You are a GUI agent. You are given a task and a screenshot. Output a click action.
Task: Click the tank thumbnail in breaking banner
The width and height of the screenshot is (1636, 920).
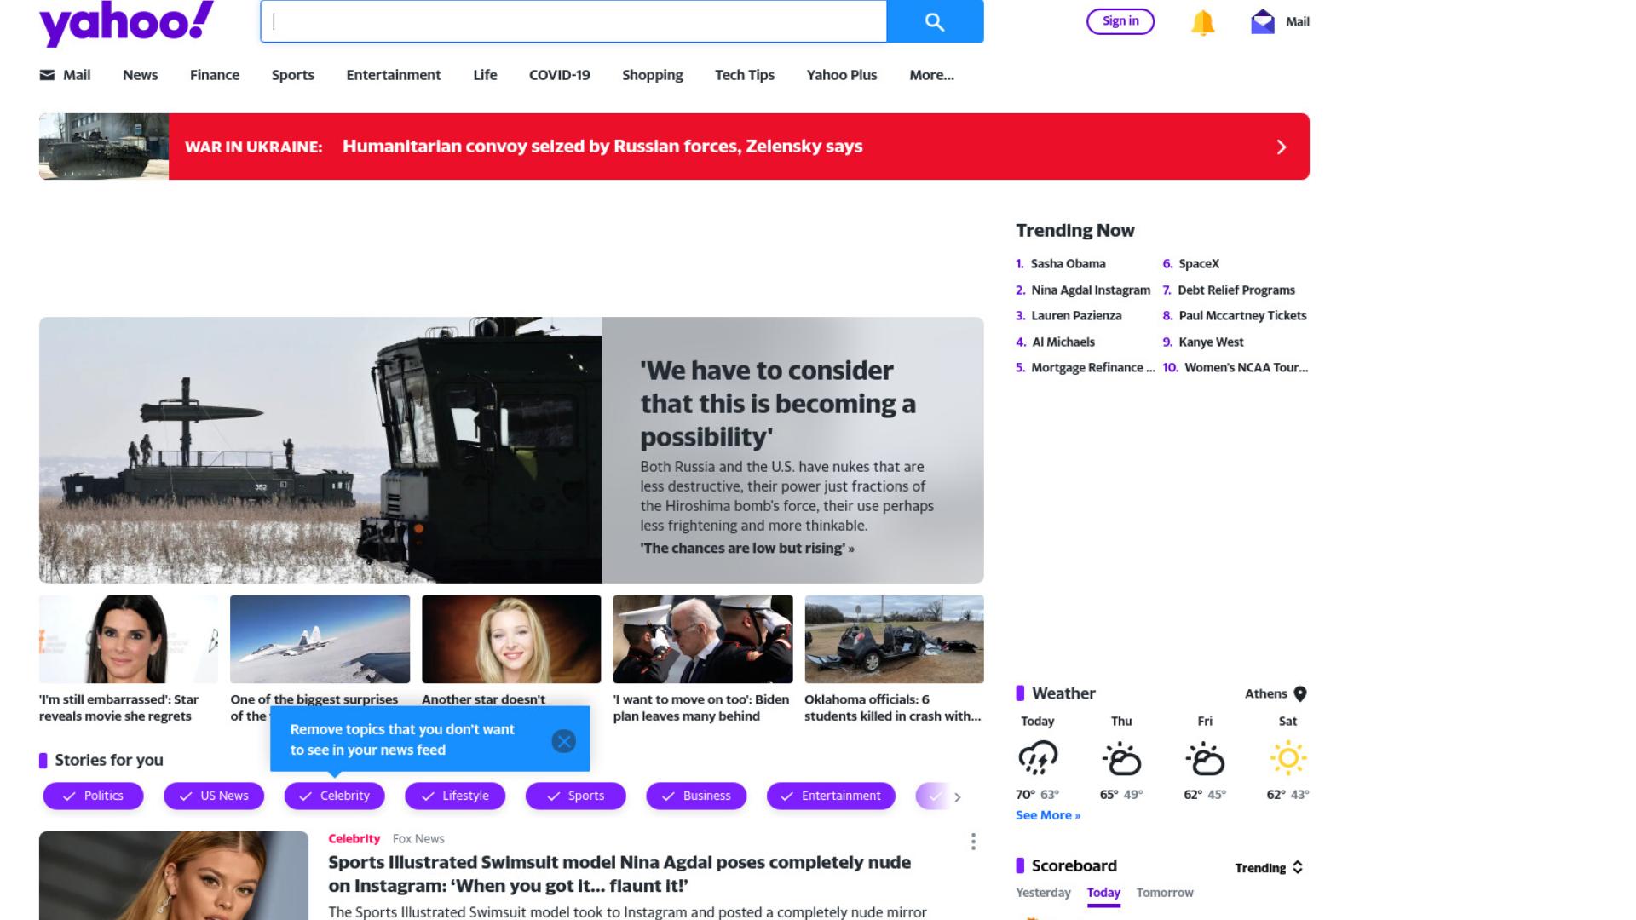tap(104, 147)
